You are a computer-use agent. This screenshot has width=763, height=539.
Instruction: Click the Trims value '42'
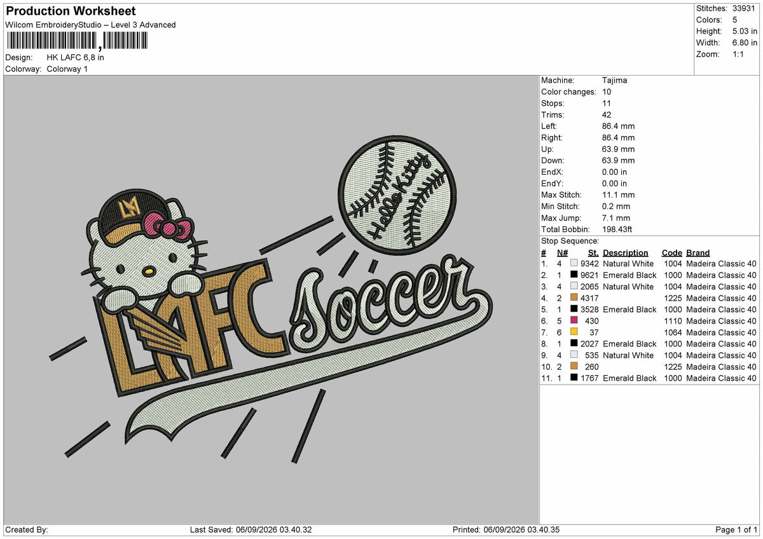click(607, 115)
